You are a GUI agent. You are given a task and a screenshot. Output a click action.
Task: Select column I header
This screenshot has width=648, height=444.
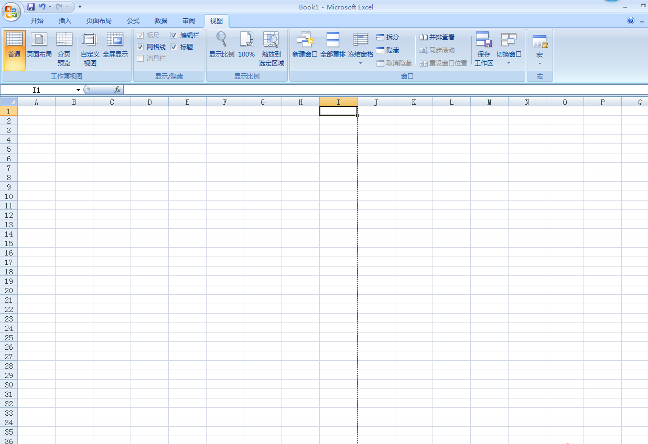(338, 102)
